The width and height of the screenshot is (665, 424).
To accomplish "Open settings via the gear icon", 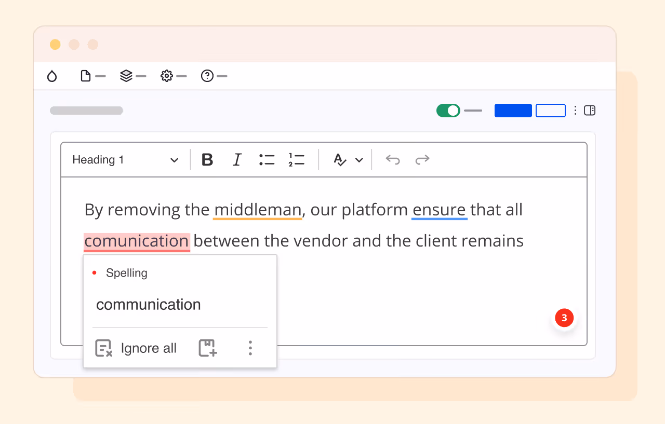I will click(x=166, y=76).
